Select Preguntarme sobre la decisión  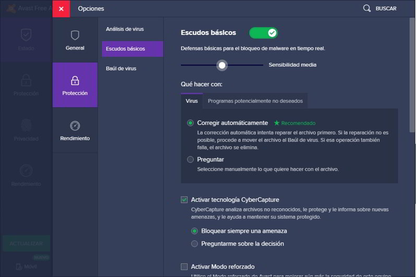coord(194,244)
